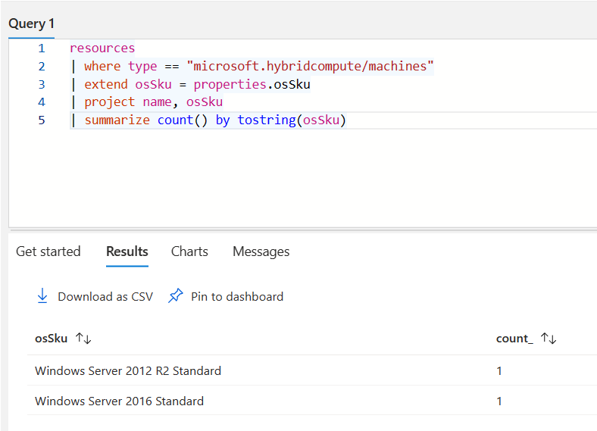Select the Windows Server 2016 Standard cell
597x431 pixels.
(119, 401)
